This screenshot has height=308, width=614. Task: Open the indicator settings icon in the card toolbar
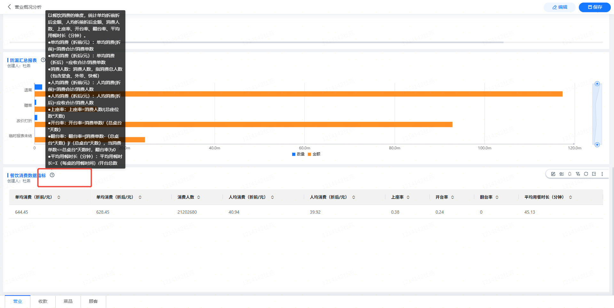pos(562,174)
